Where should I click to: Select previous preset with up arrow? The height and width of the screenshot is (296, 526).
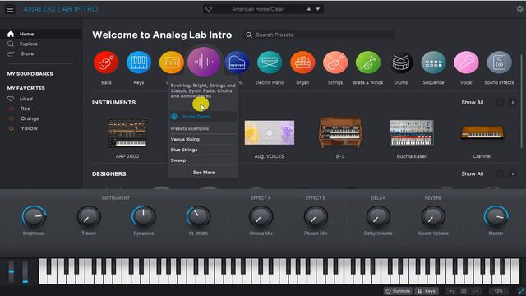pyautogui.click(x=309, y=9)
